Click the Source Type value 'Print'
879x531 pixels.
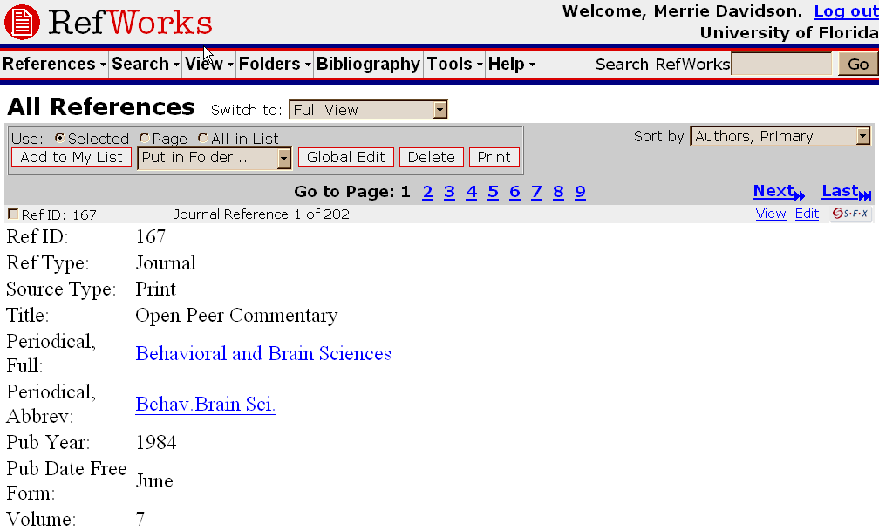[156, 289]
